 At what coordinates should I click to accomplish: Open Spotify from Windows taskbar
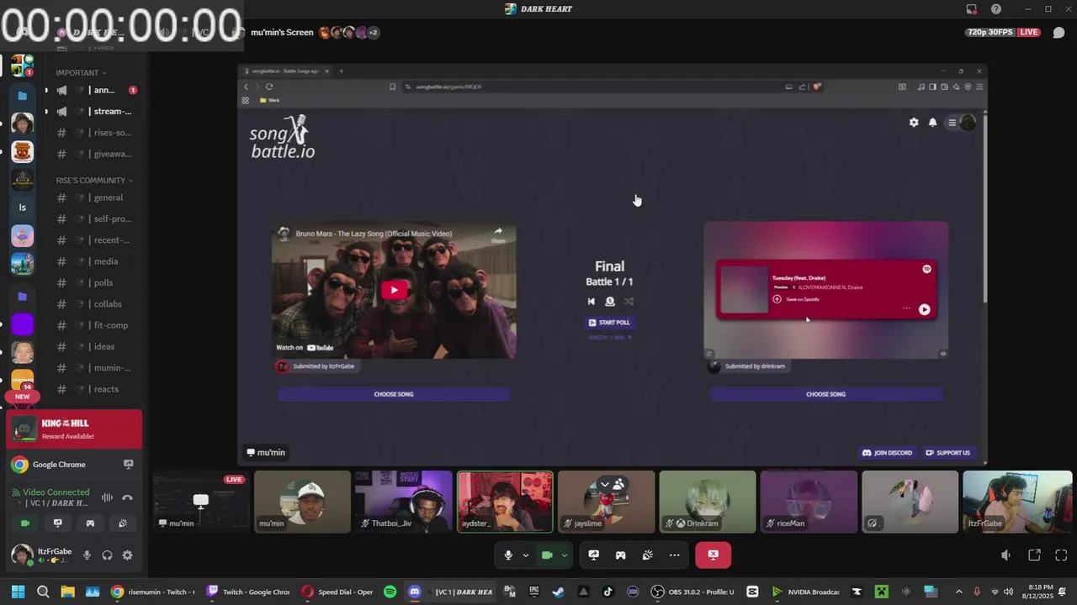[390, 592]
